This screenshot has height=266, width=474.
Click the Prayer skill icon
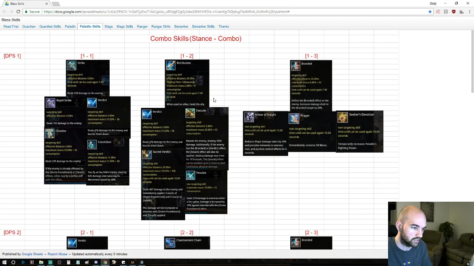point(294,118)
